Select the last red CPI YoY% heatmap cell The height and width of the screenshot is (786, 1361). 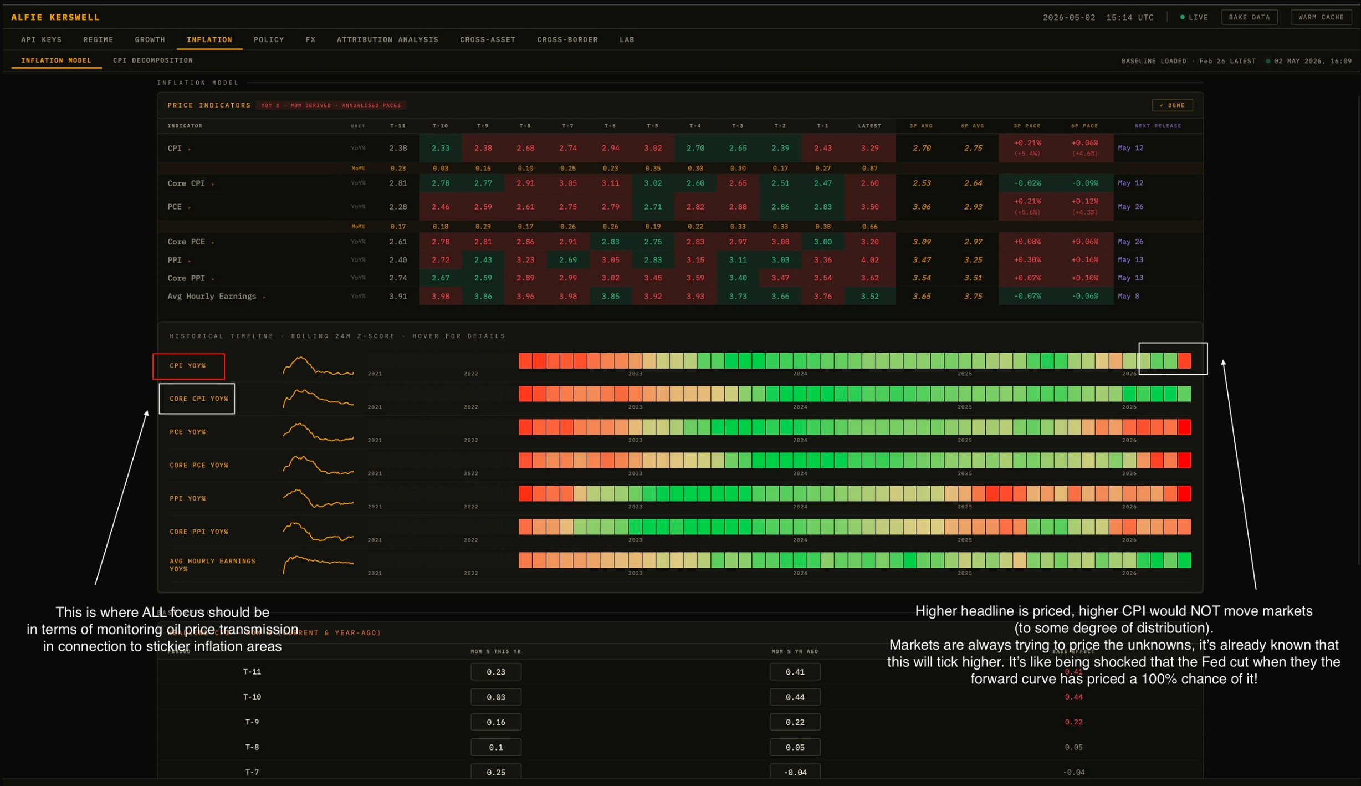[1184, 361]
